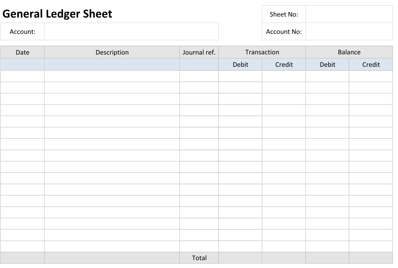
Task: Click the 'Total' label cell
Action: (x=199, y=258)
